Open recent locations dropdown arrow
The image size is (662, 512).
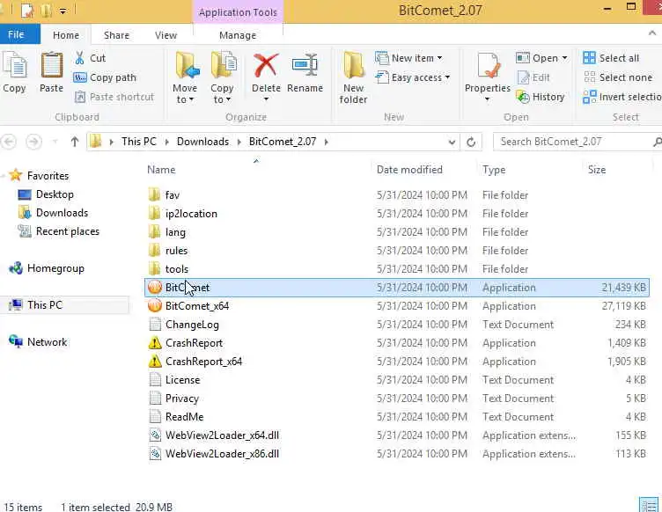coord(55,142)
